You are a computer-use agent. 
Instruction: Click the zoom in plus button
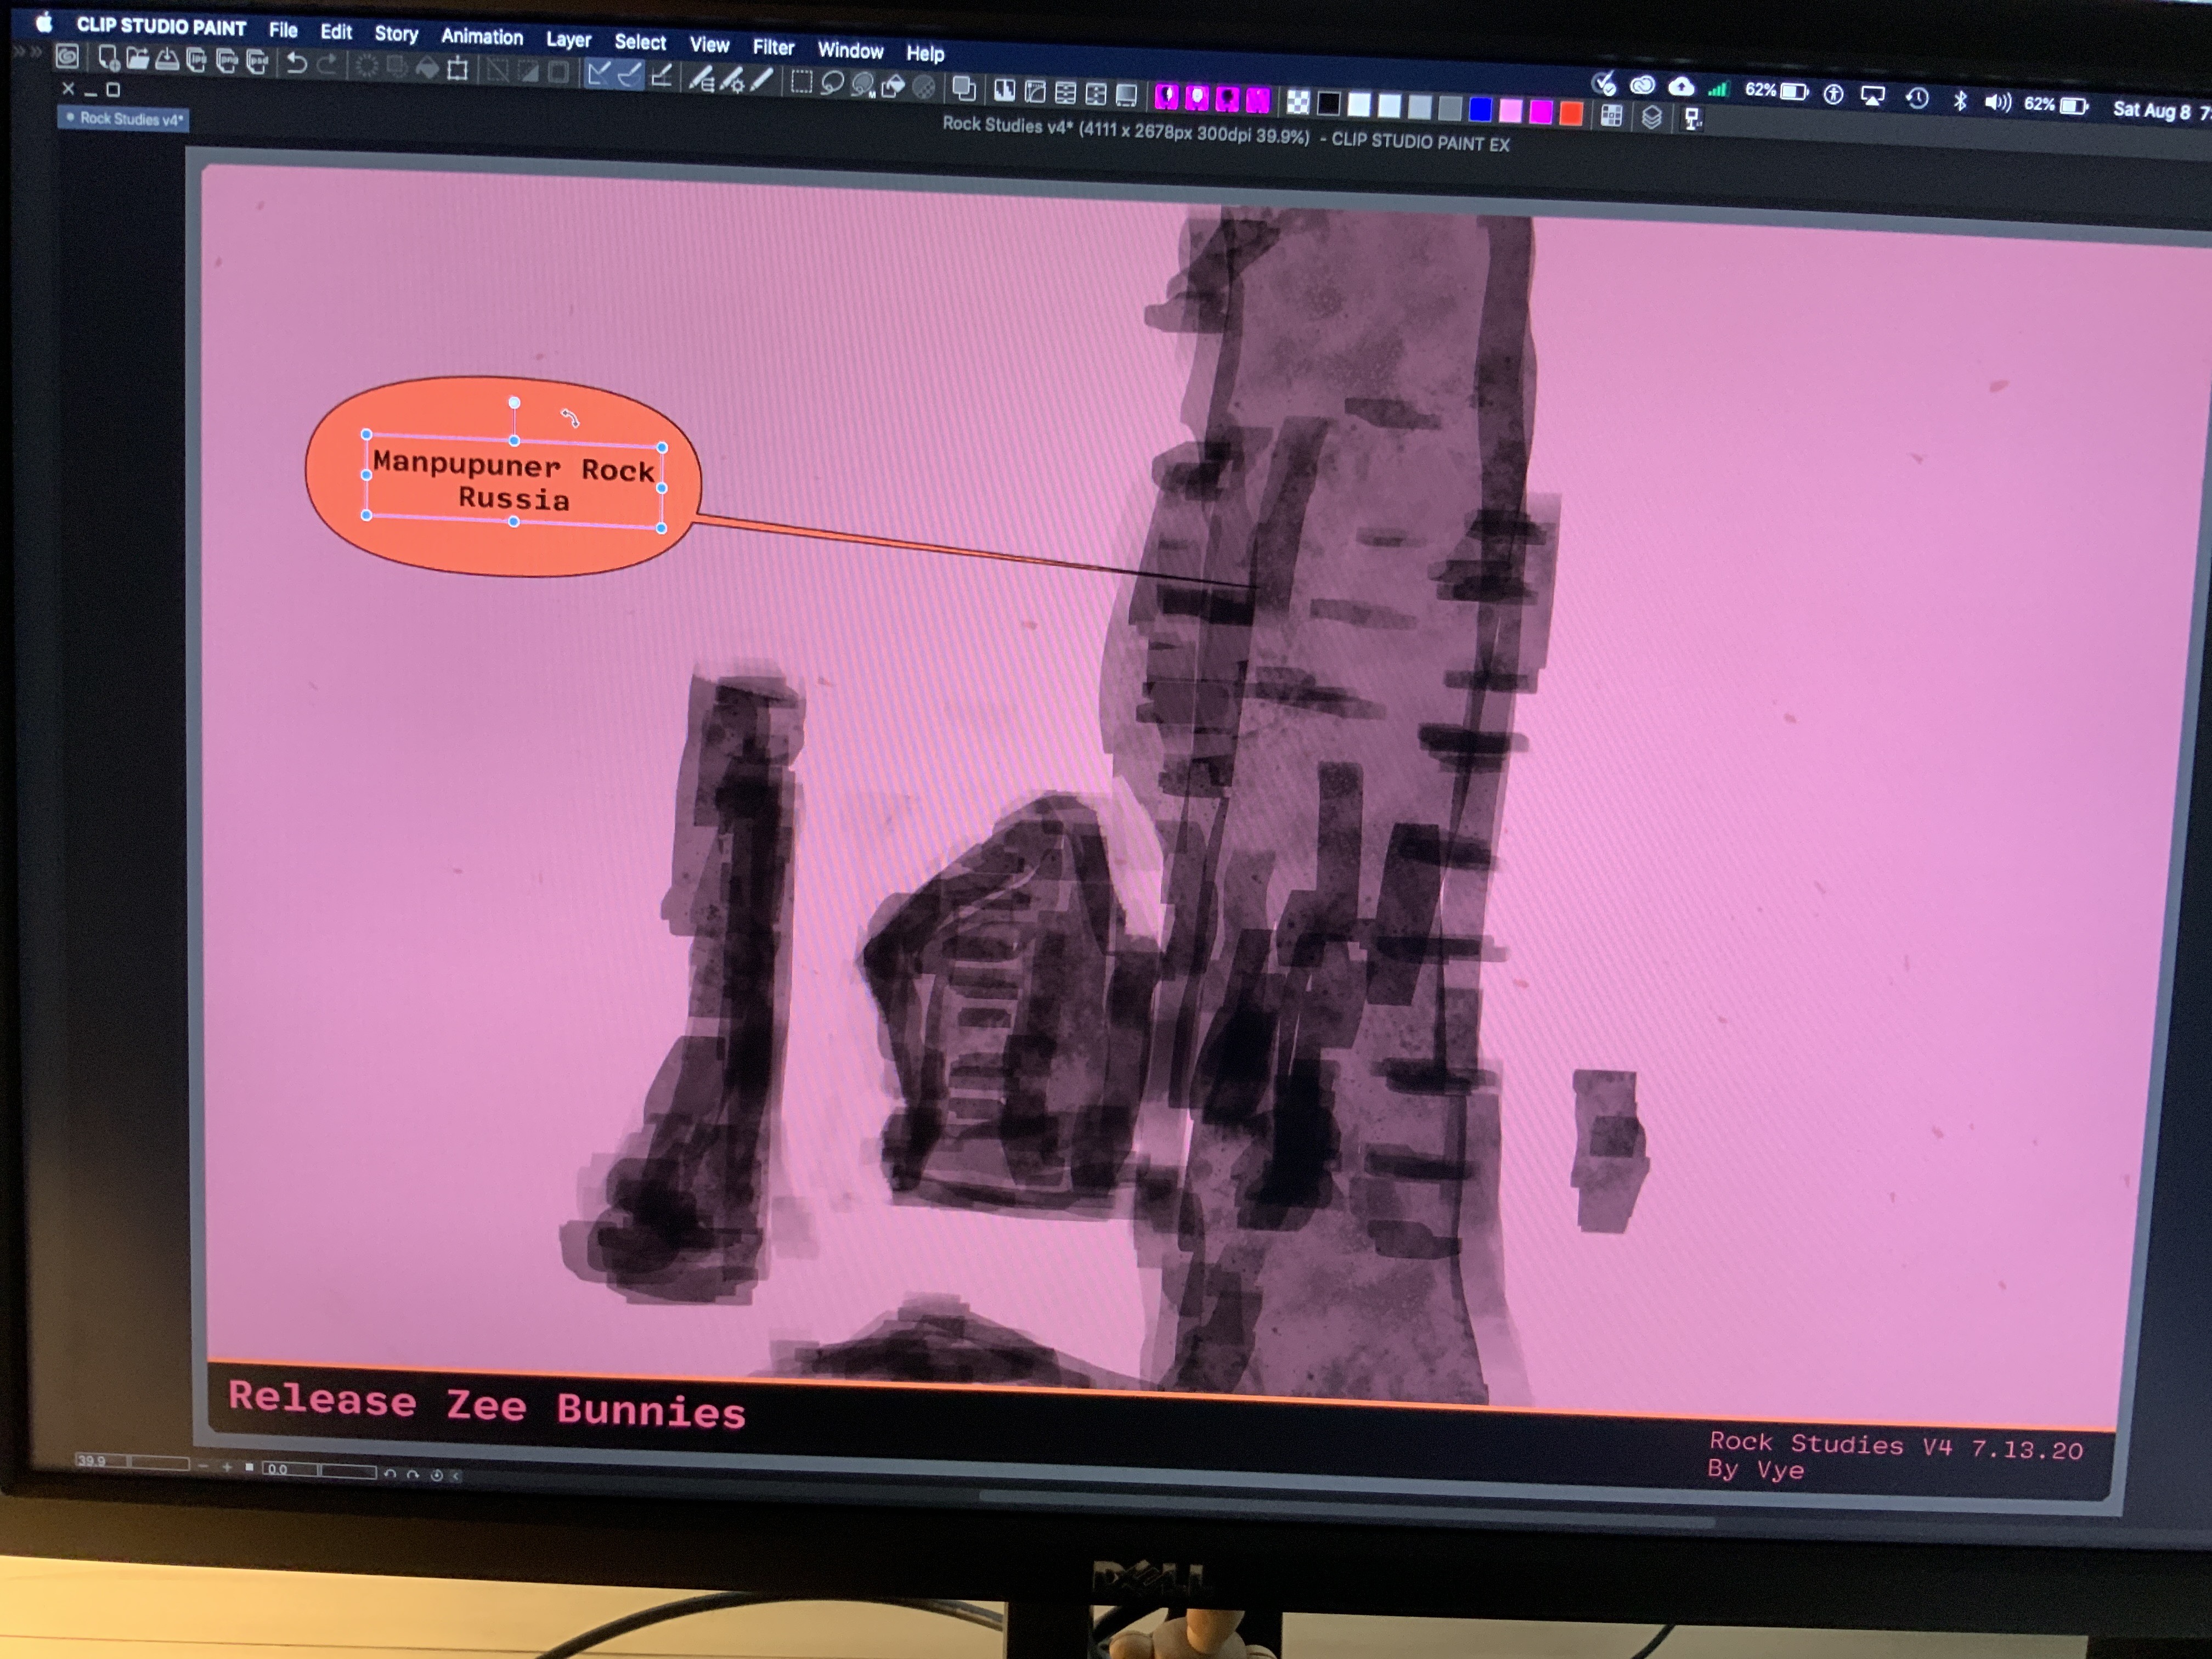pyautogui.click(x=227, y=1467)
